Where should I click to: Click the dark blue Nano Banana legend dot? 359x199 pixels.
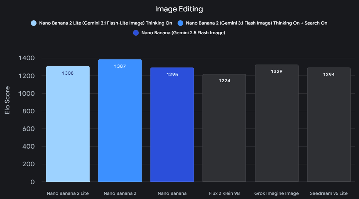click(x=136, y=33)
